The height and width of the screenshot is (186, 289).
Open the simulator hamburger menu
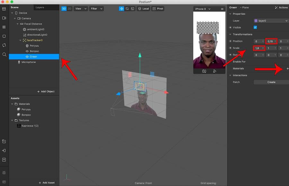click(222, 9)
